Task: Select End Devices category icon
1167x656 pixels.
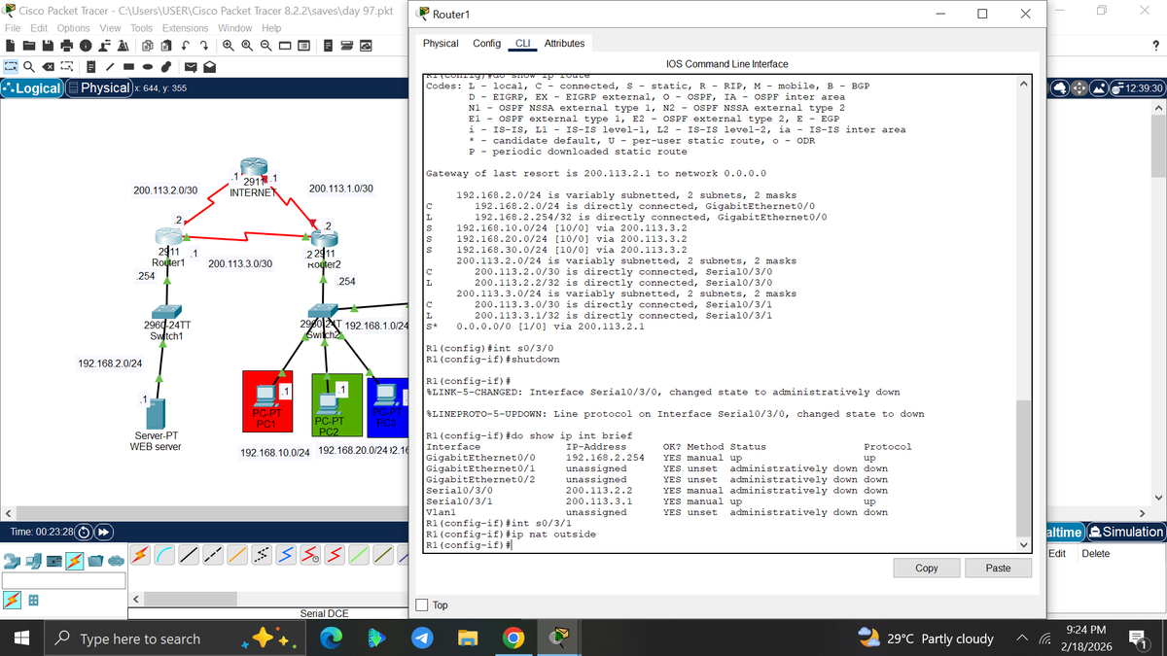Action: coord(35,560)
